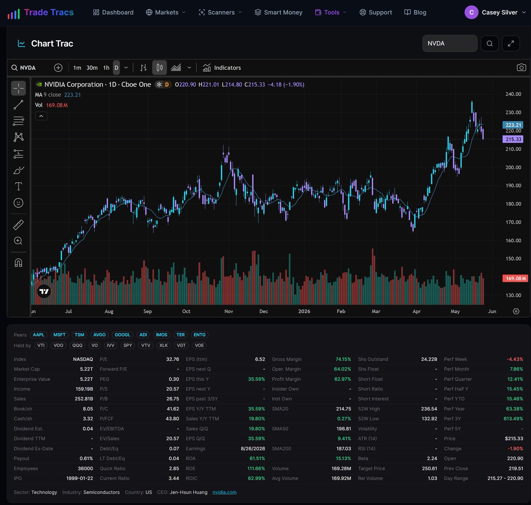
Task: Collapse the indicator legend chevron
Action: pyautogui.click(x=41, y=116)
